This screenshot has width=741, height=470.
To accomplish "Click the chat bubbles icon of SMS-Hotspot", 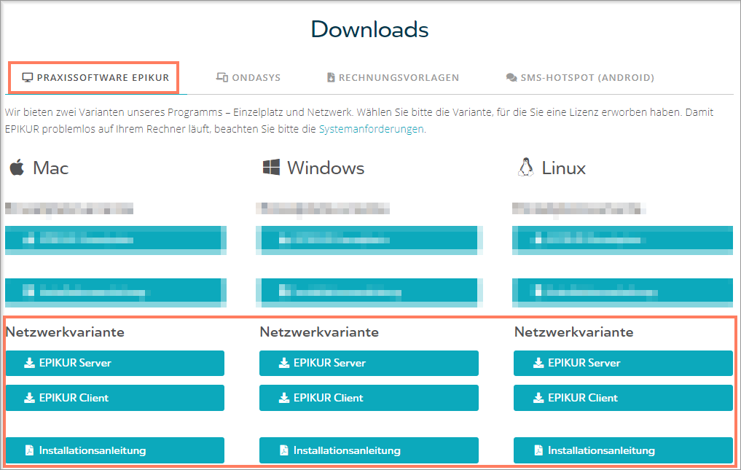I will click(x=511, y=77).
